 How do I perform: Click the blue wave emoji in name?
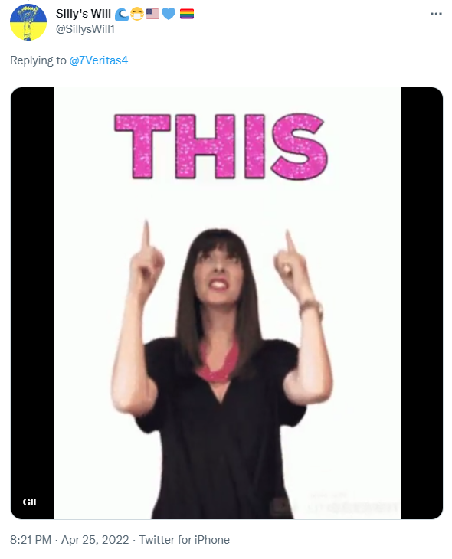coord(122,14)
